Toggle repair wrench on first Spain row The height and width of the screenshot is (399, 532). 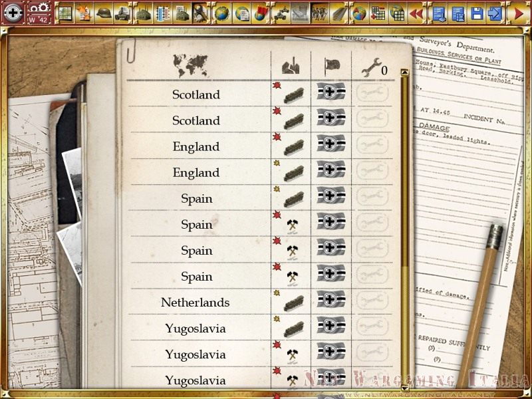[372, 198]
